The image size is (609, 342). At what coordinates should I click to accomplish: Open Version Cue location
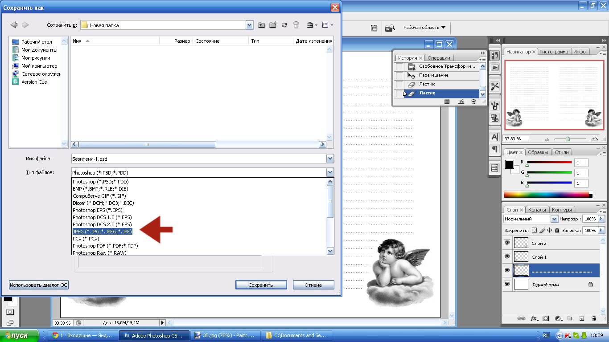(x=30, y=82)
